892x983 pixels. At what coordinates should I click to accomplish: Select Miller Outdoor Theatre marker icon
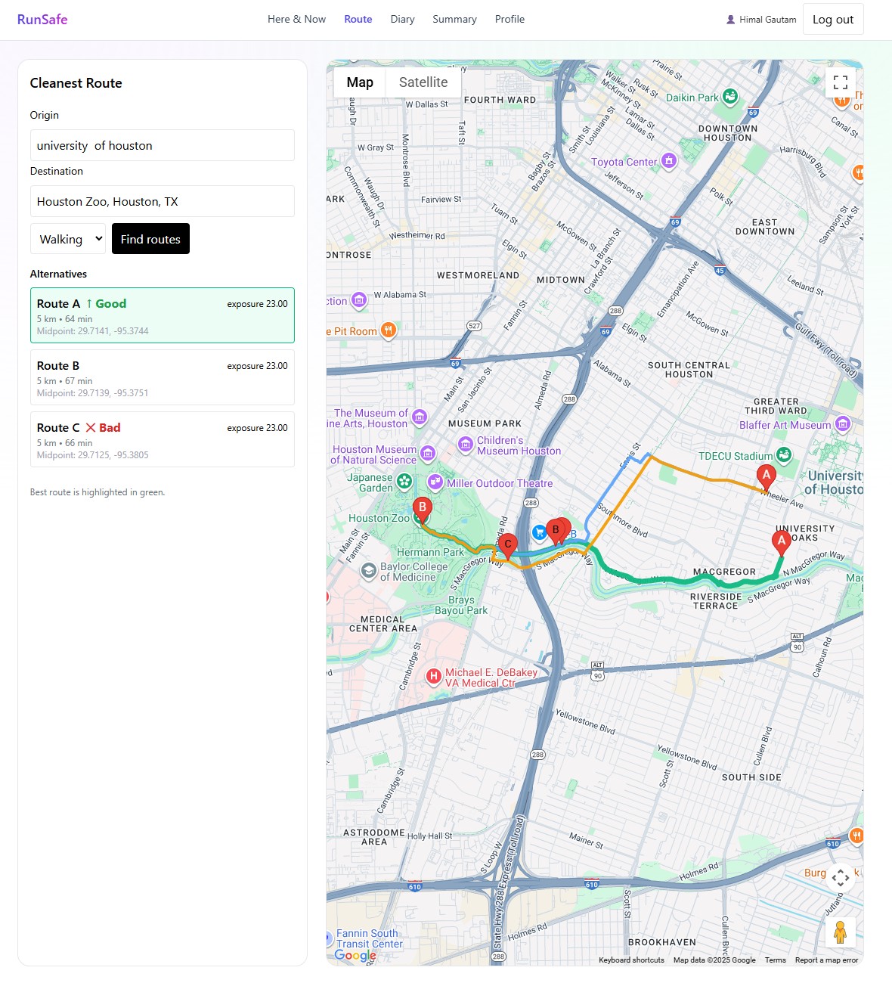coord(435,482)
